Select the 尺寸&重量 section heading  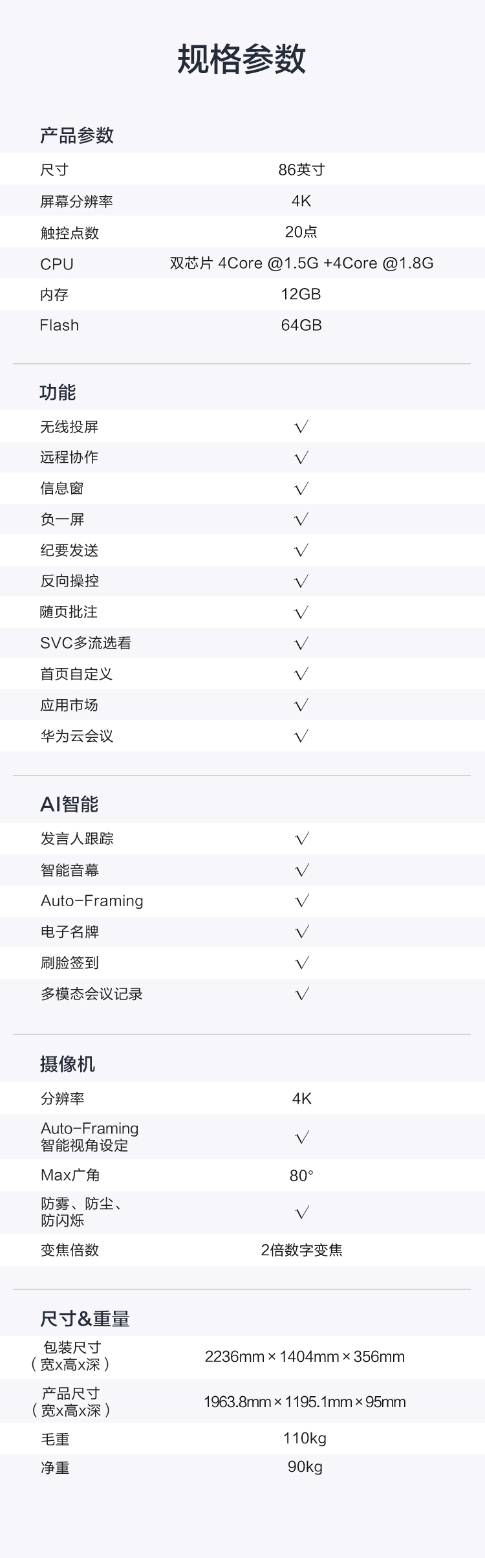[x=85, y=1319]
